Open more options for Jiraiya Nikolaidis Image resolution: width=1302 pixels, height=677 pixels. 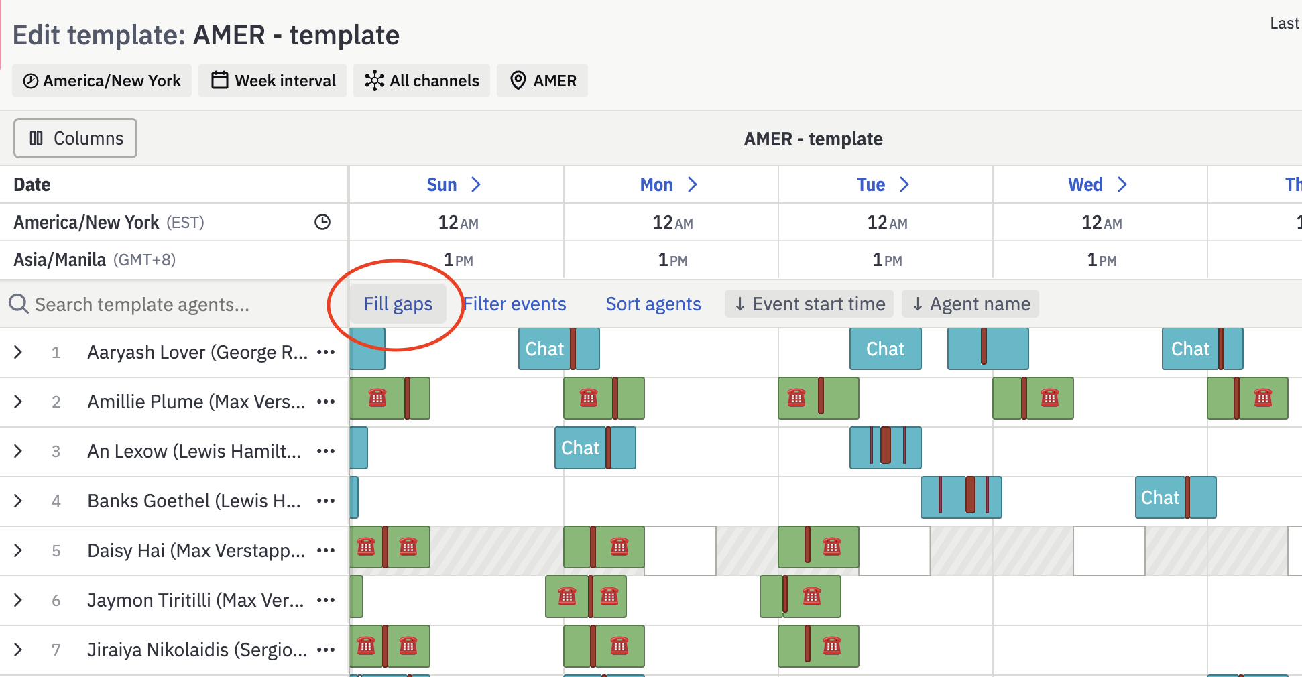[x=326, y=650]
